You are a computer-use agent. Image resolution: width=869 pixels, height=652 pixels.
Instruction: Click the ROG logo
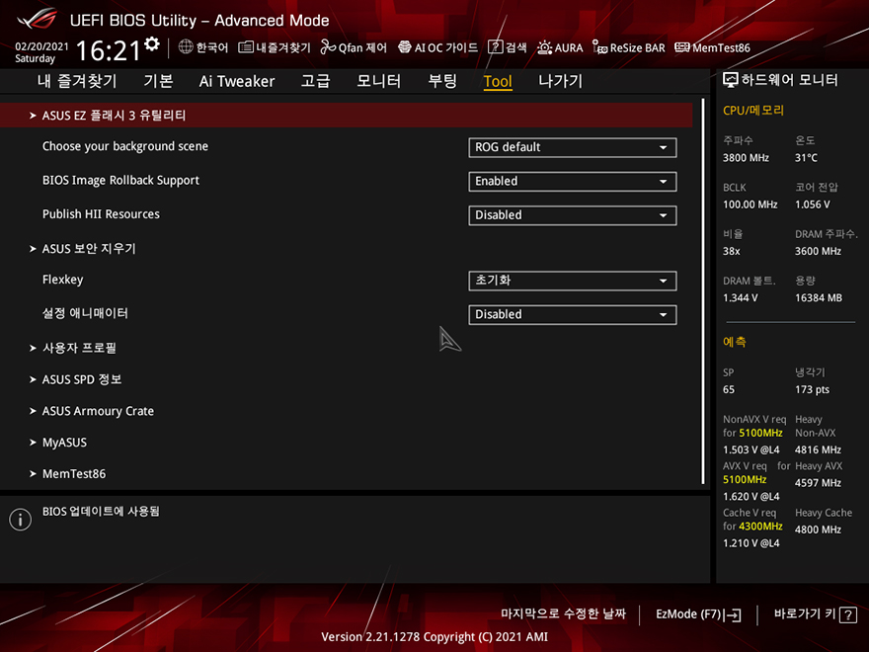coord(37,20)
